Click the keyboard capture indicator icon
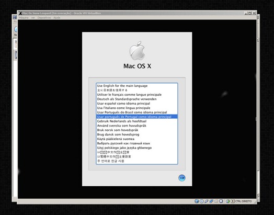274x215 pixels. coord(233,201)
